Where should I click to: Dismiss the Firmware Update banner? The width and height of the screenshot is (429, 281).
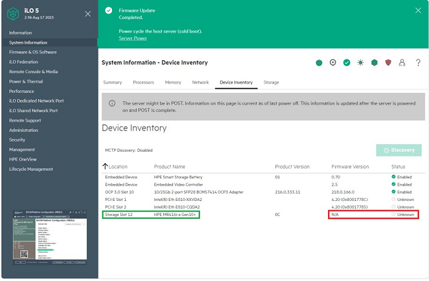[x=418, y=10]
